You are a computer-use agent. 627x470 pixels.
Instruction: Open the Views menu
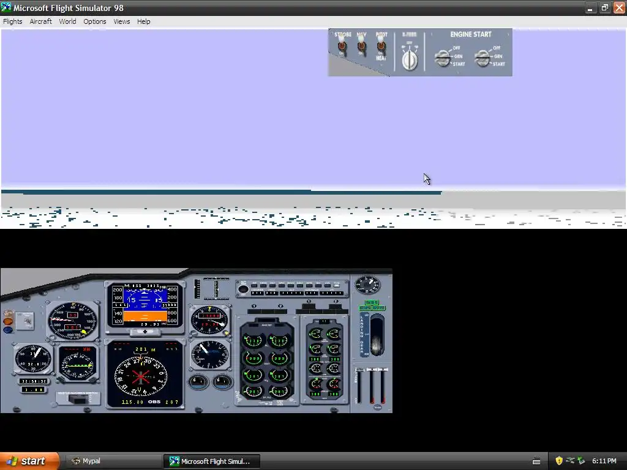(x=122, y=21)
